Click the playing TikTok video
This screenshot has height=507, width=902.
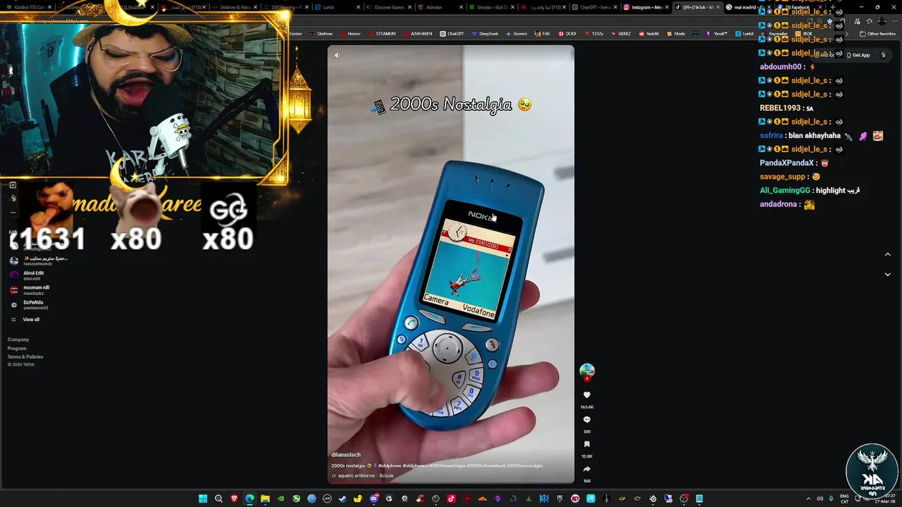pos(451,264)
